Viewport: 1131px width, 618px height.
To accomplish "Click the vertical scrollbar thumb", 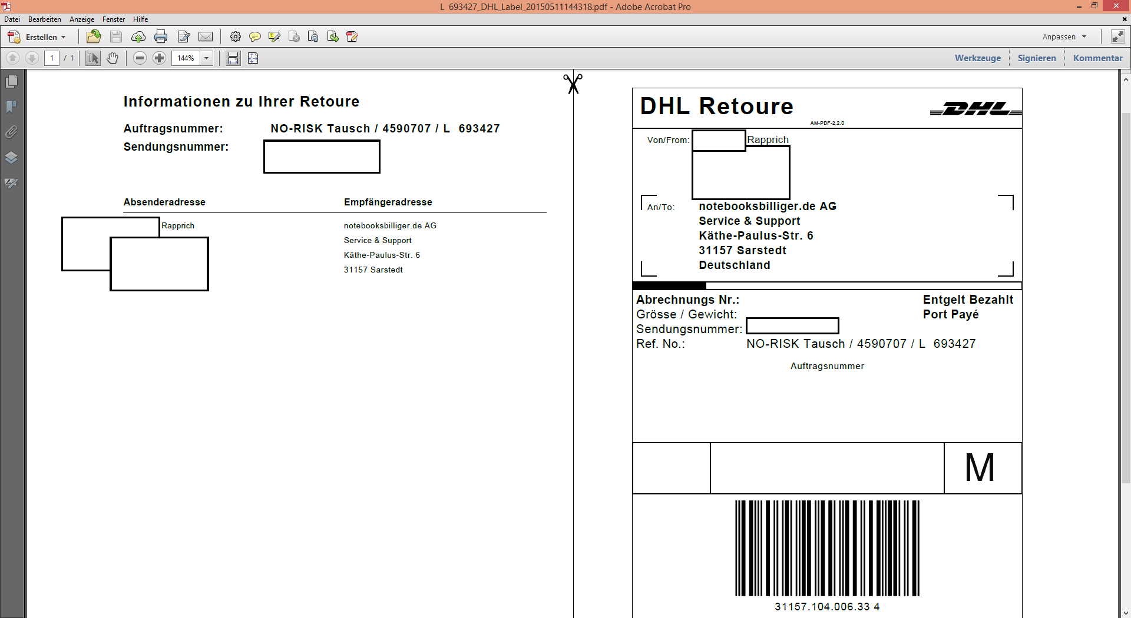I will click(1126, 297).
